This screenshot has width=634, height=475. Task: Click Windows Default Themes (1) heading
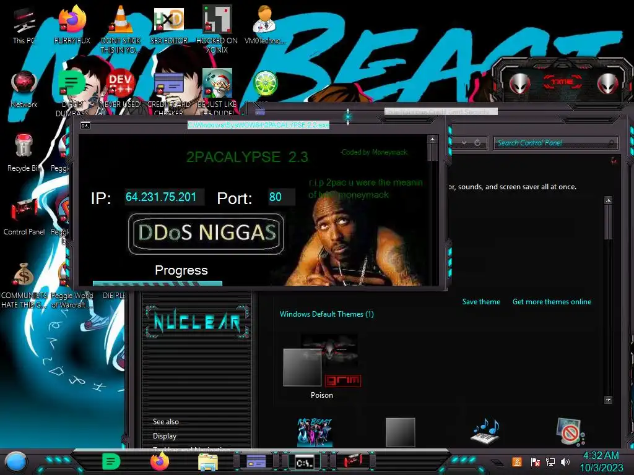point(327,314)
